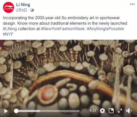
Task: Click the post caption text
Action: click(65, 26)
